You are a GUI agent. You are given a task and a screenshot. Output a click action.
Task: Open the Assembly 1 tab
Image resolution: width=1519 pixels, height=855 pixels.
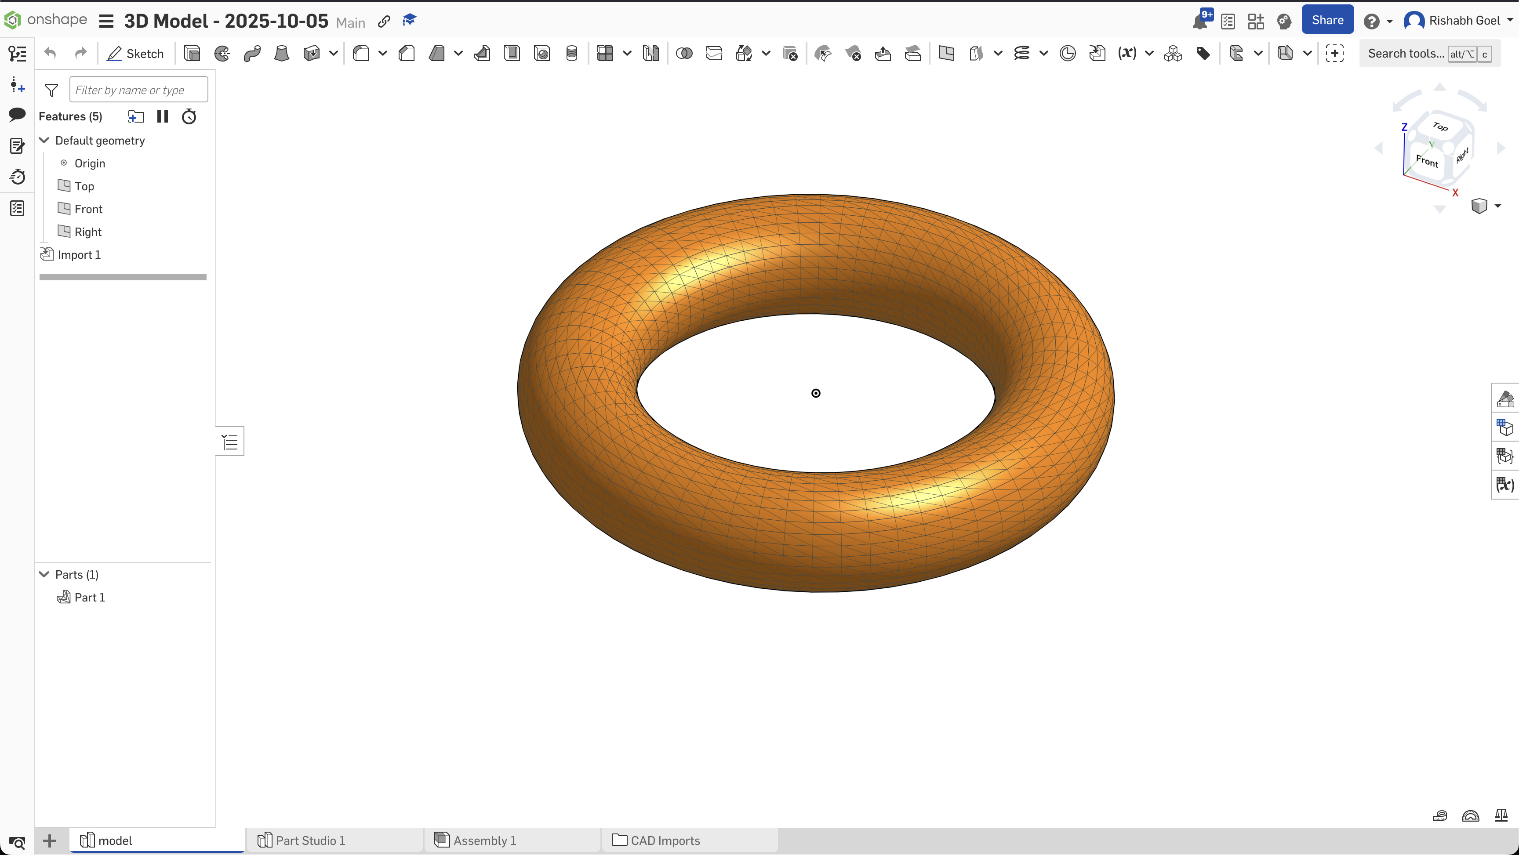[484, 840]
